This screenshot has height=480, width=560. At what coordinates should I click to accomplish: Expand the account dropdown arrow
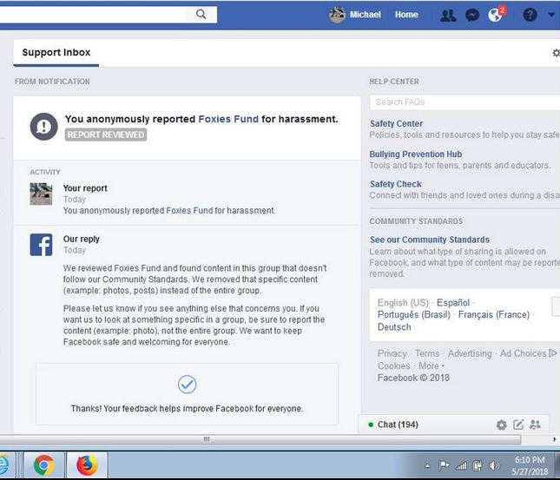(x=552, y=15)
